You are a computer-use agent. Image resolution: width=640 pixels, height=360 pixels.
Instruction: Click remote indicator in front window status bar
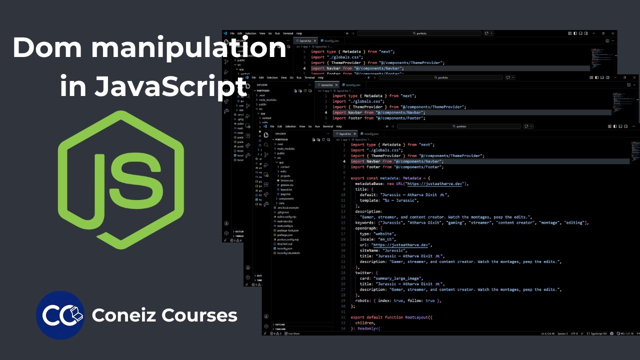pyautogui.click(x=265, y=333)
